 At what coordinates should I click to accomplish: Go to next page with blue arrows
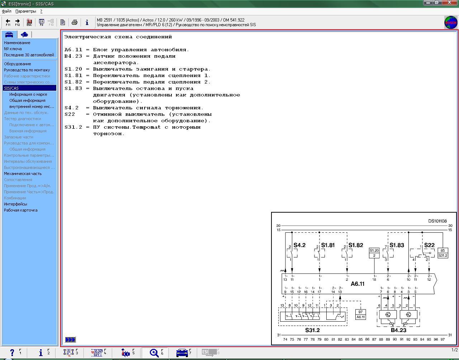pyautogui.click(x=70, y=340)
